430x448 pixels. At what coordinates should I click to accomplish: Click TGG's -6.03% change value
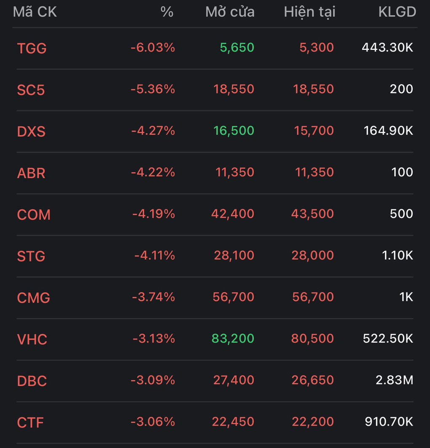click(153, 47)
